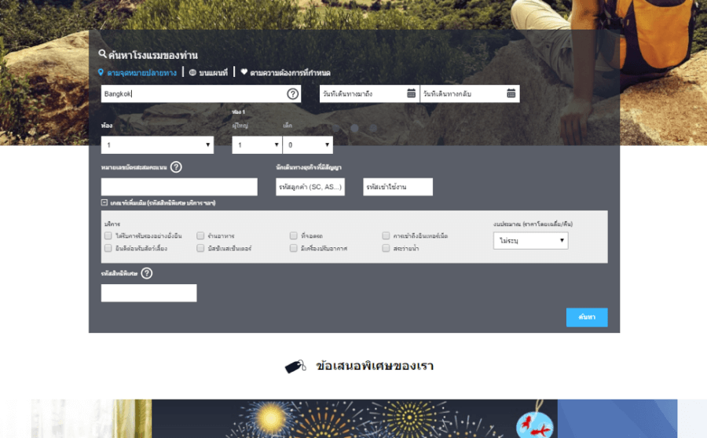This screenshot has width=707, height=438.
Task: Check the parking (ที่จอดรถ) option
Action: (x=294, y=235)
